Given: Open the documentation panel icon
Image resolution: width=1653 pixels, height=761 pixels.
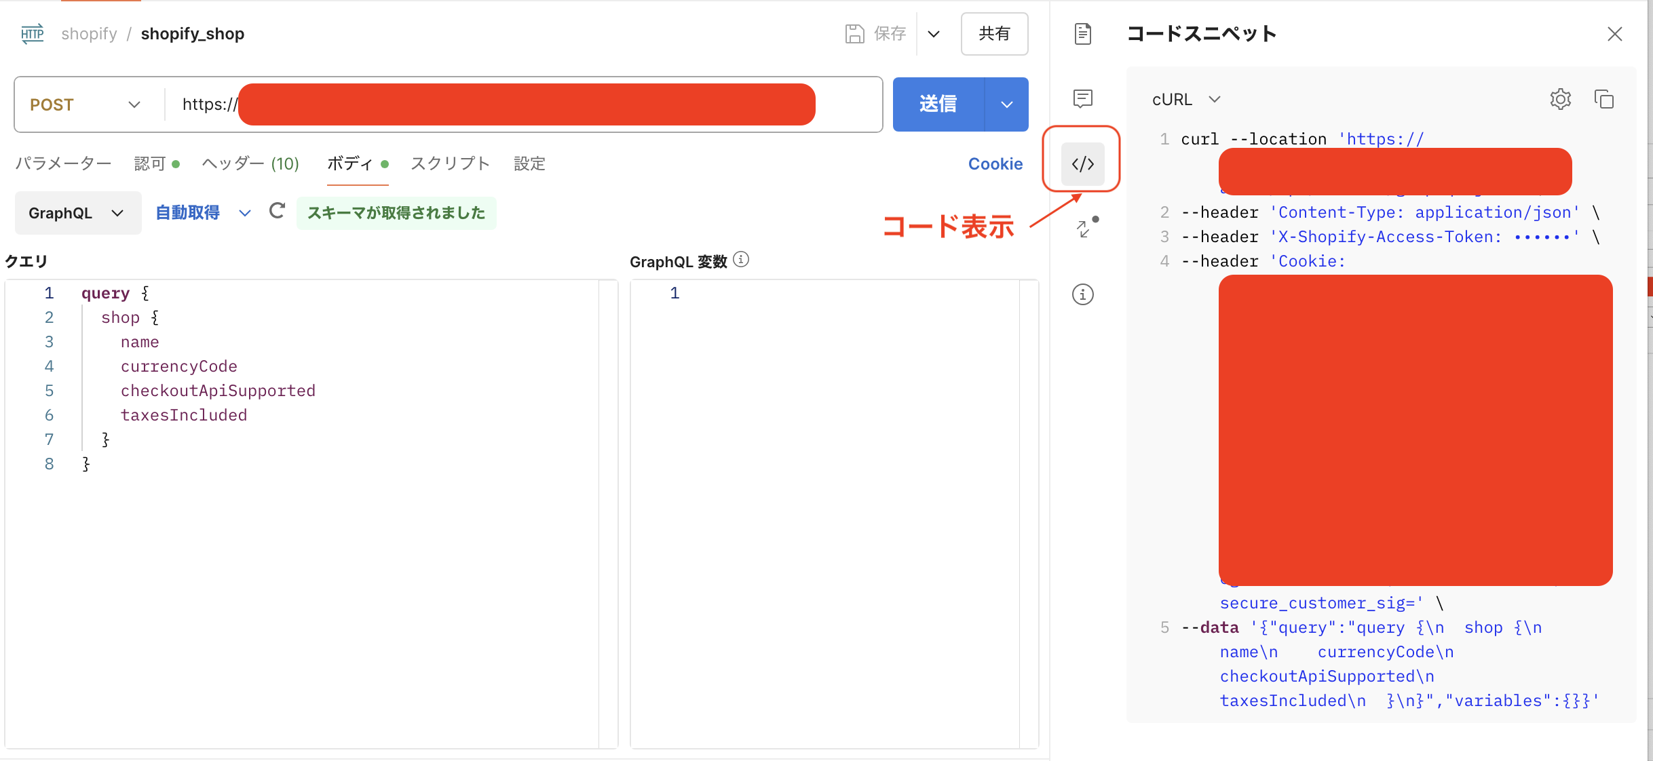Looking at the screenshot, I should [1082, 34].
